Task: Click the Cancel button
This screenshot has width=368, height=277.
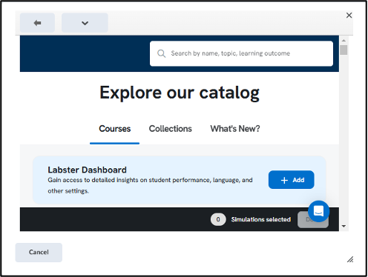Action: [x=39, y=253]
